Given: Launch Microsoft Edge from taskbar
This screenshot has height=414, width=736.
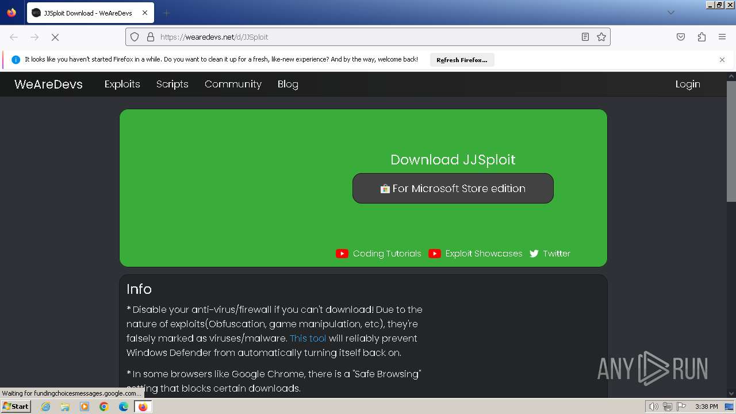Looking at the screenshot, I should point(124,407).
